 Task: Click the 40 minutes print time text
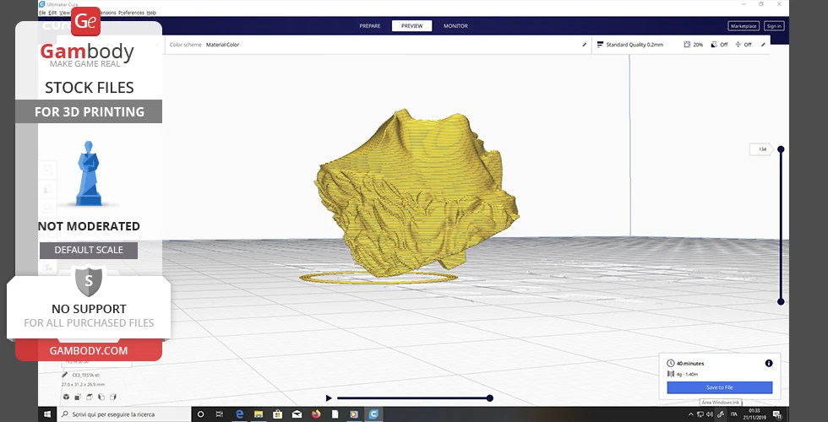690,364
